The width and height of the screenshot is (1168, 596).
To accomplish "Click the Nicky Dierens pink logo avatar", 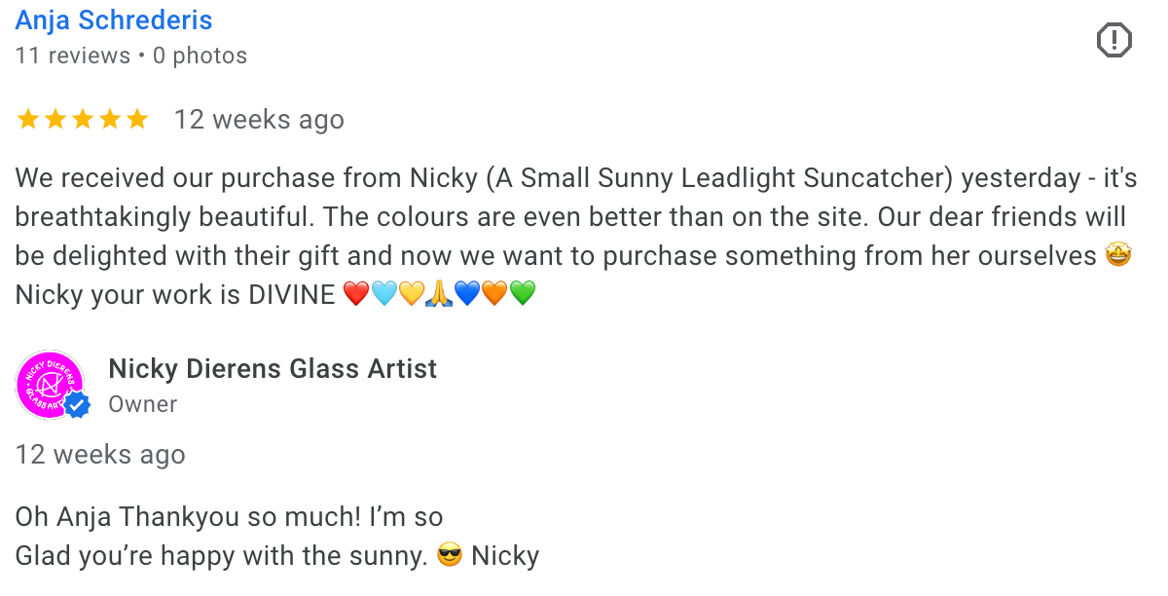I will tap(49, 384).
